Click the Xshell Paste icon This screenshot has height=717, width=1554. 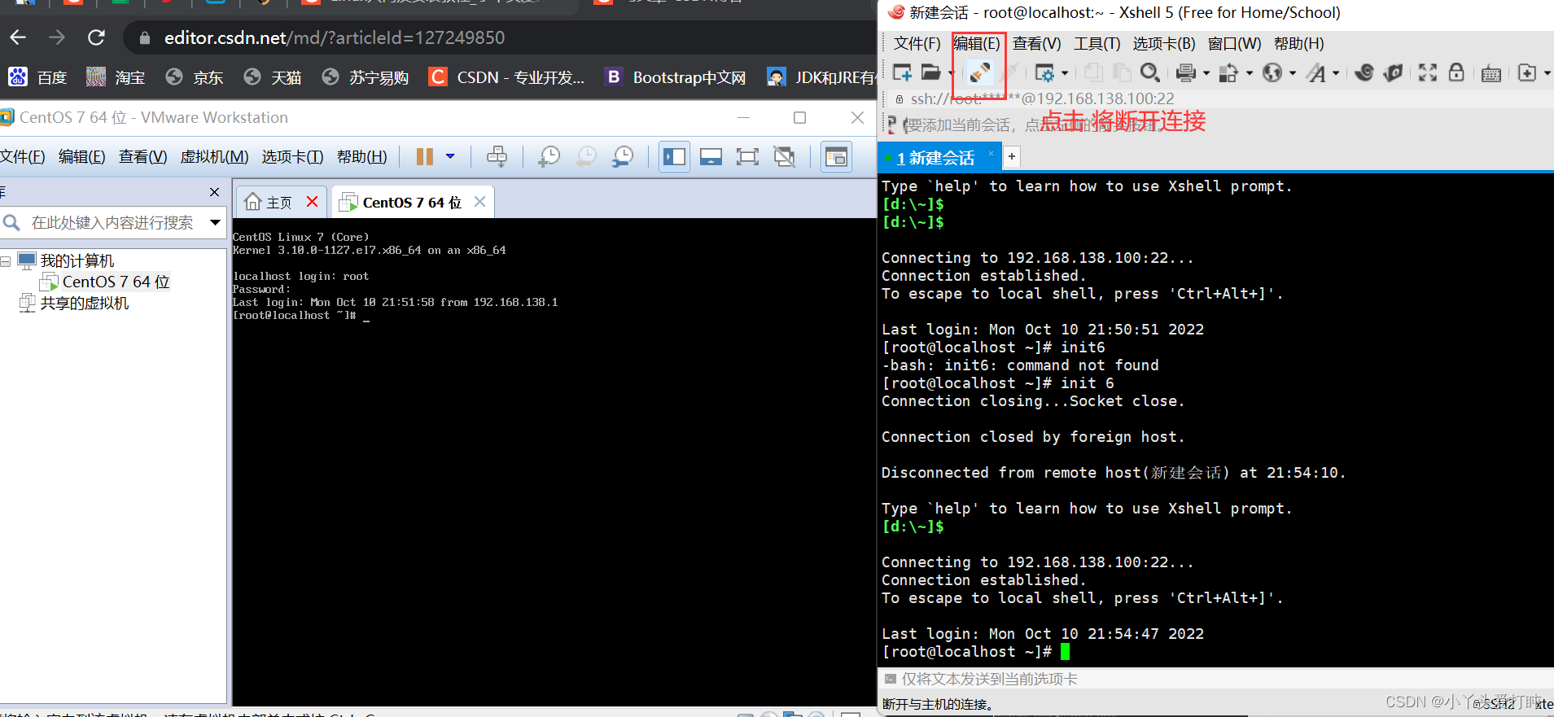[x=1122, y=72]
